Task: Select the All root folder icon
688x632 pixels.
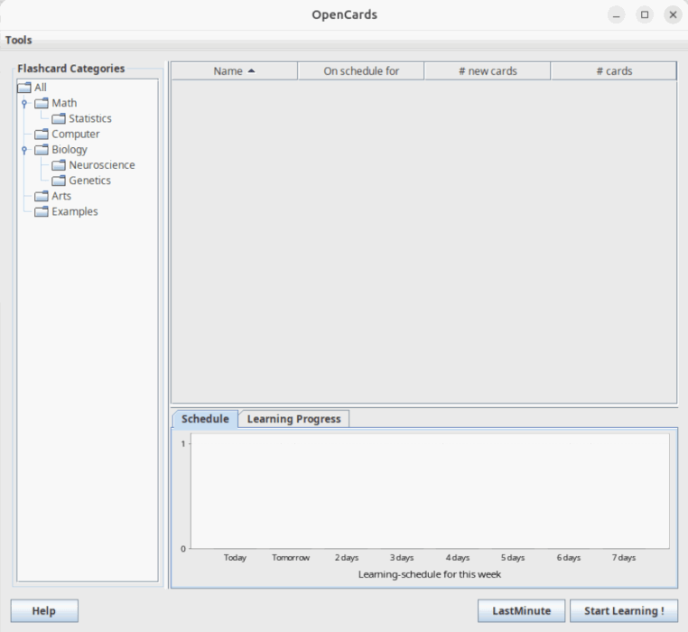Action: point(24,88)
